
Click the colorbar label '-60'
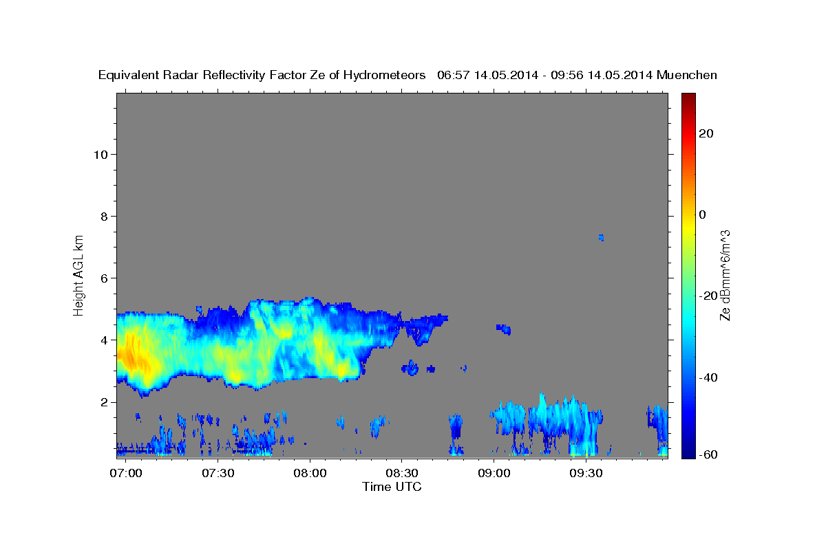(708, 454)
